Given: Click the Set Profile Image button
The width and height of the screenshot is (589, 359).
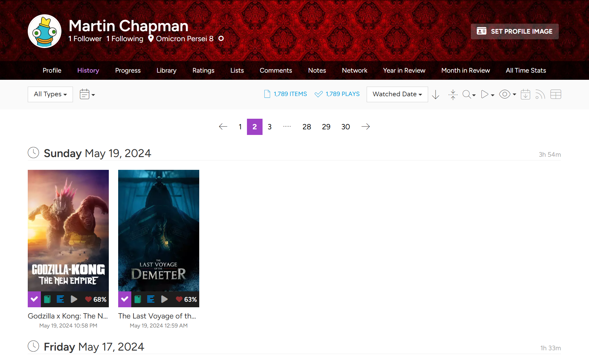Looking at the screenshot, I should click(514, 31).
